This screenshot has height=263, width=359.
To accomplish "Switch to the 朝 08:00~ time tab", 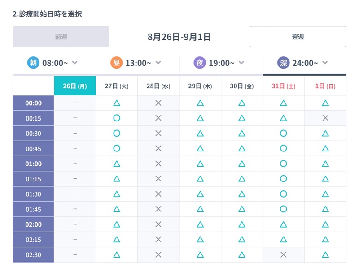I will 54,63.
